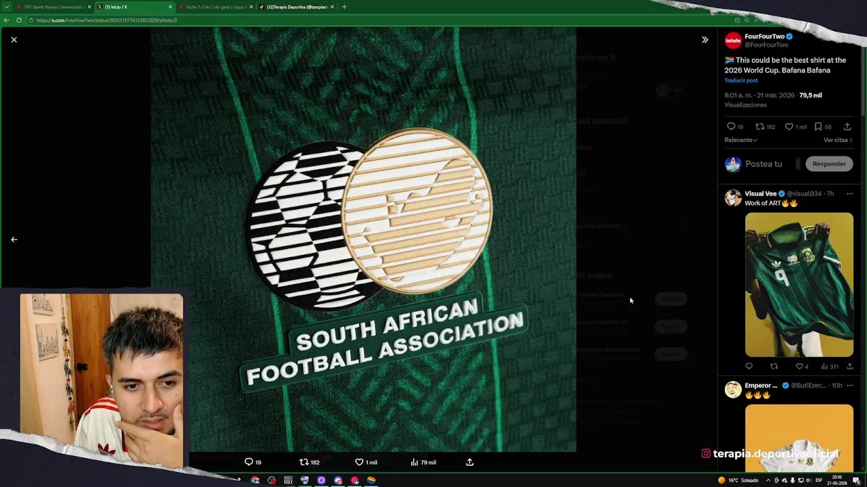Open the FourFourTwo account name link

[764, 37]
